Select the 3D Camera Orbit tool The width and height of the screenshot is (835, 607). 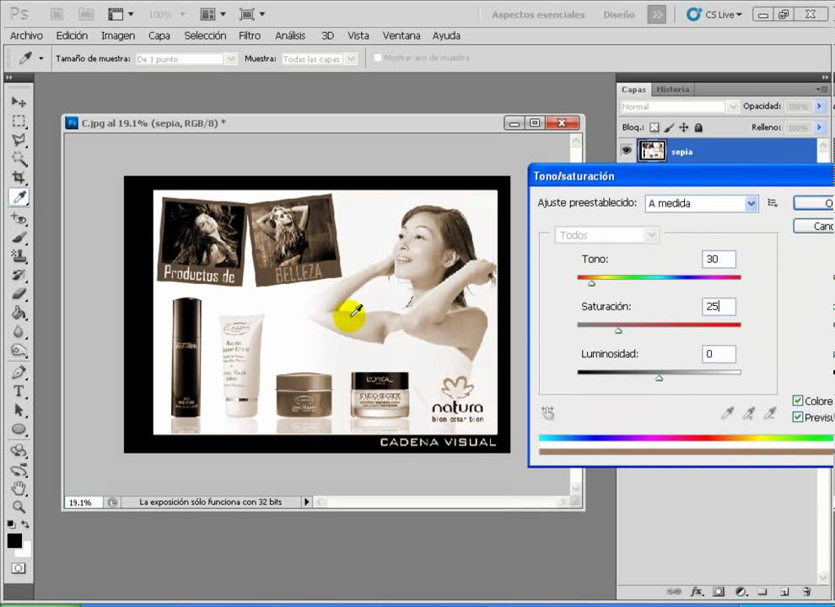coord(19,470)
